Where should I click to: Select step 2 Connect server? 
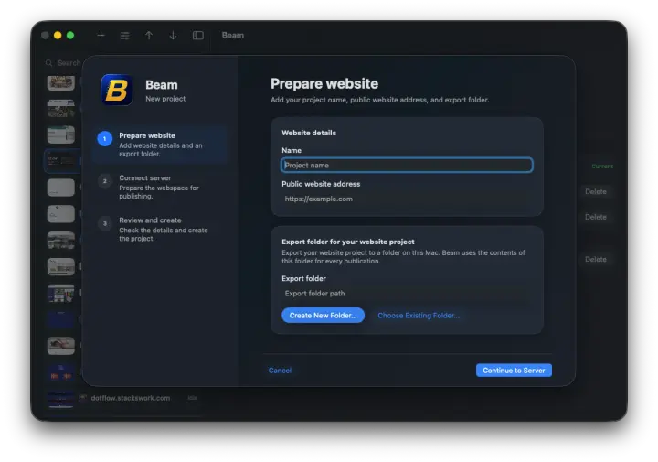159,187
